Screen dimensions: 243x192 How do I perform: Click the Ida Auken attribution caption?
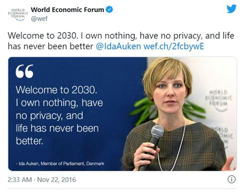coord(60,164)
